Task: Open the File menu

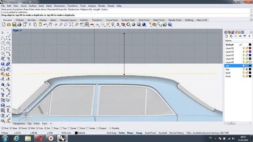Action: pos(3,6)
